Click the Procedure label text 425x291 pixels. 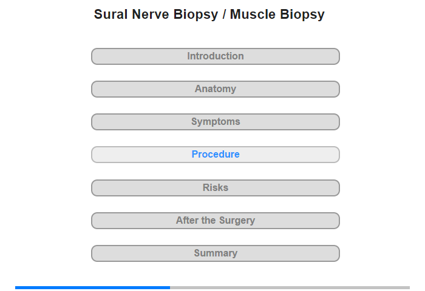click(x=215, y=155)
